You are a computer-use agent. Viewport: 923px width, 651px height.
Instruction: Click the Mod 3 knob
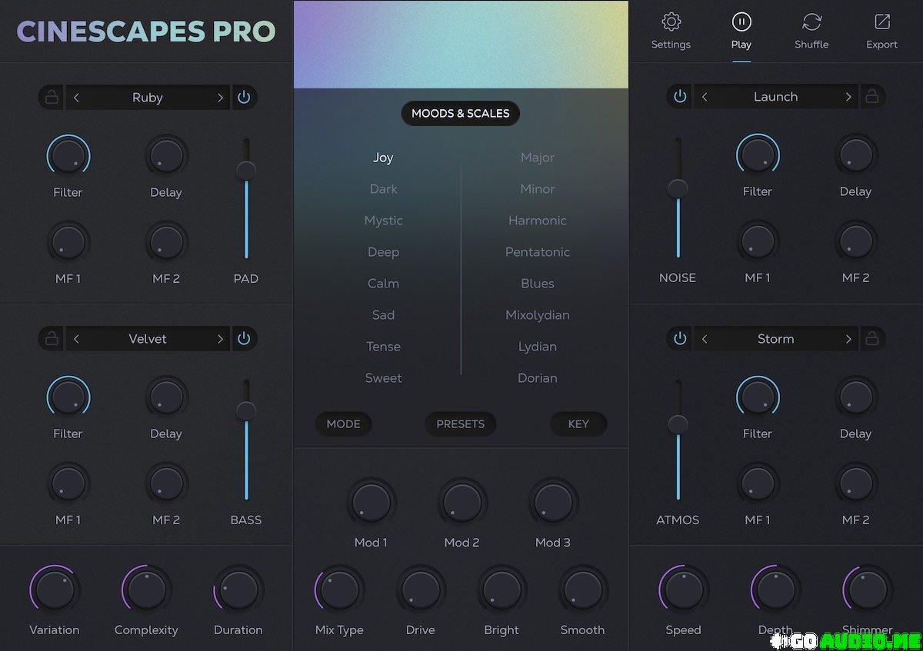553,503
